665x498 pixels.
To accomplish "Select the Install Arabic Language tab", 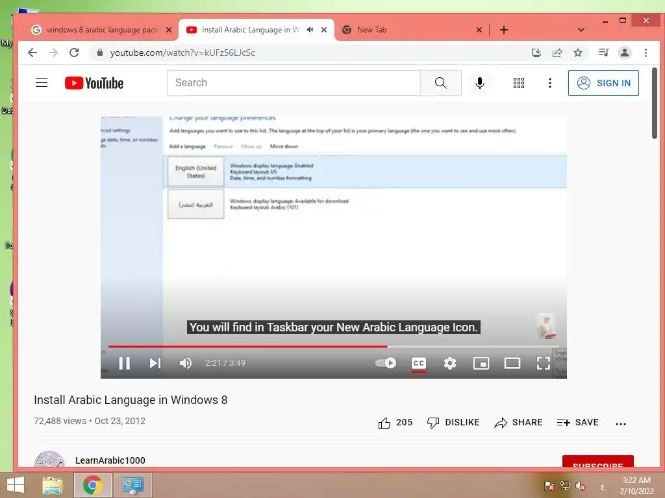I will click(250, 30).
